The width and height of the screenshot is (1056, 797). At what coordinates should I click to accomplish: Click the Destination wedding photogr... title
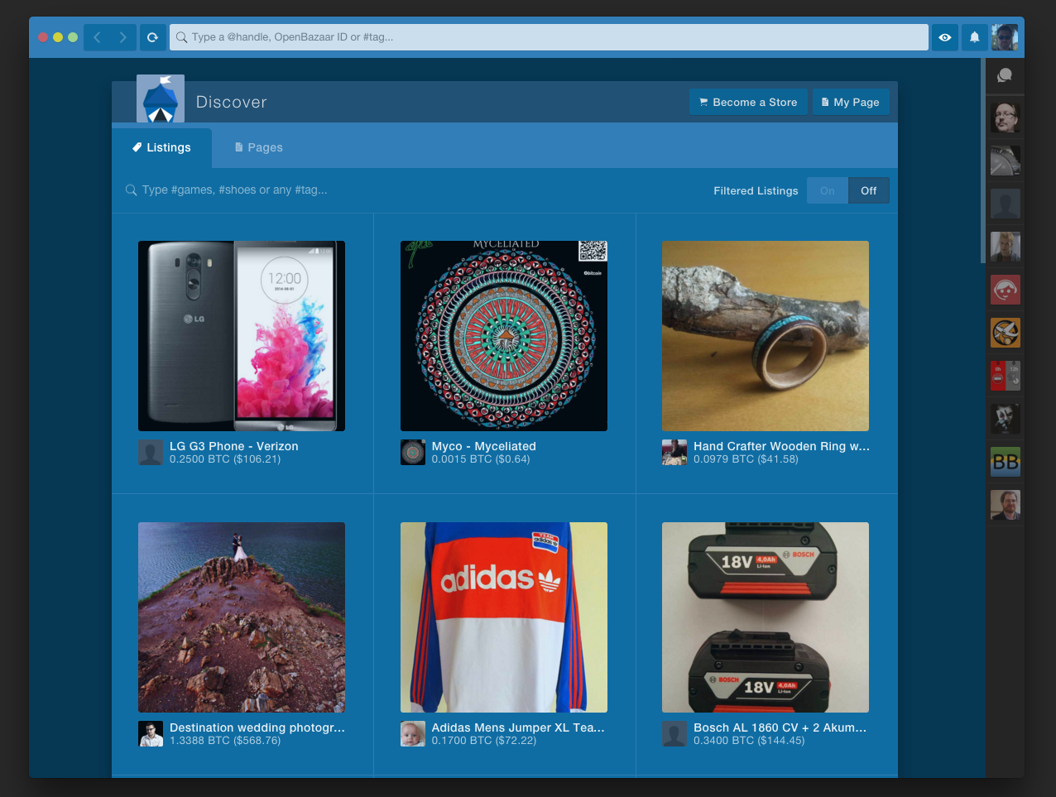point(257,727)
